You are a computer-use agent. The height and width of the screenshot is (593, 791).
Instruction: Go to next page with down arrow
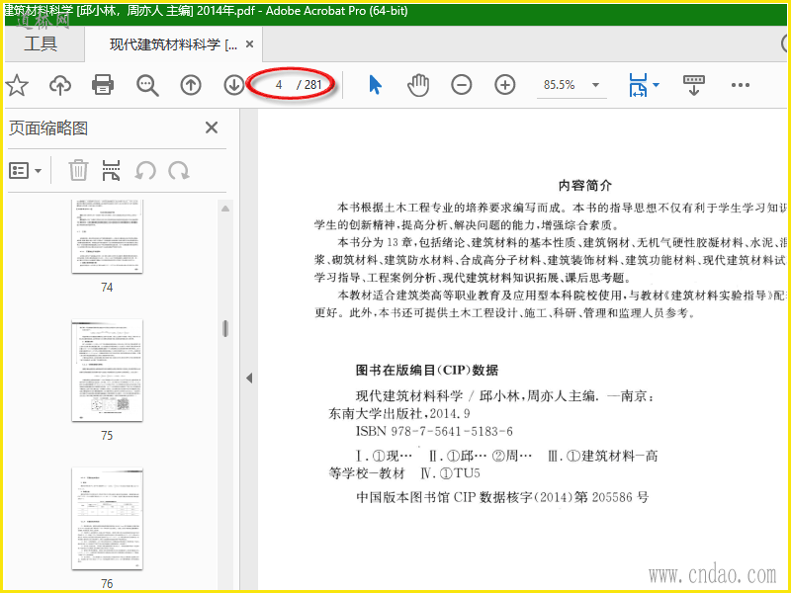[234, 85]
